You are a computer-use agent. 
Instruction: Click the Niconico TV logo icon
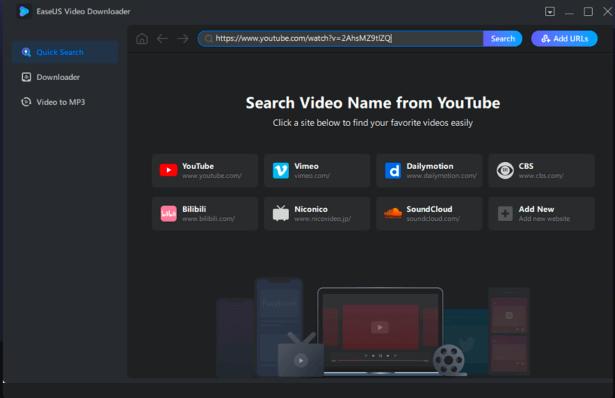[281, 213]
